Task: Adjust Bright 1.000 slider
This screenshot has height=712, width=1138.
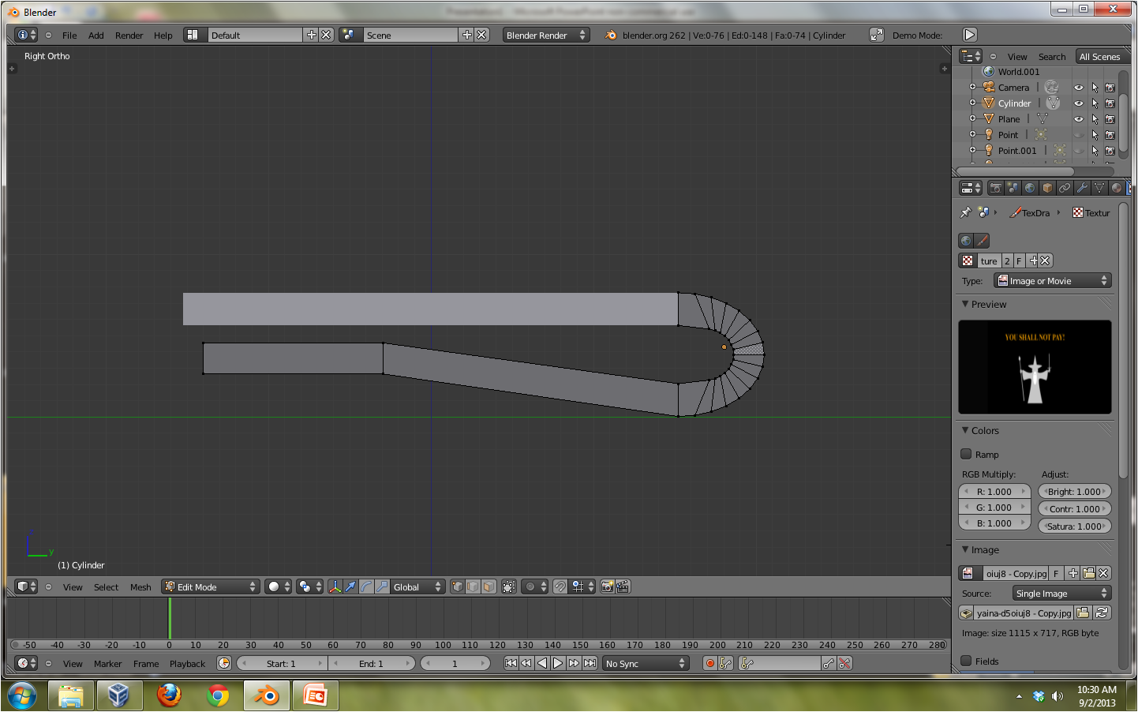Action: click(x=1075, y=491)
